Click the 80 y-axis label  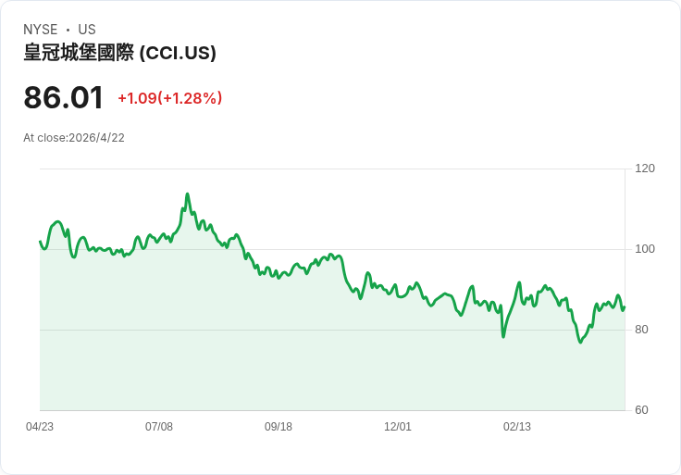tap(642, 330)
